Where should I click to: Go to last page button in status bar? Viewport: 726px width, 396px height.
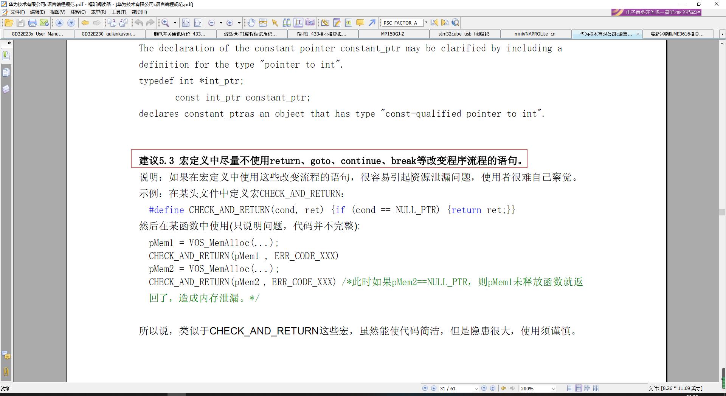(x=493, y=388)
